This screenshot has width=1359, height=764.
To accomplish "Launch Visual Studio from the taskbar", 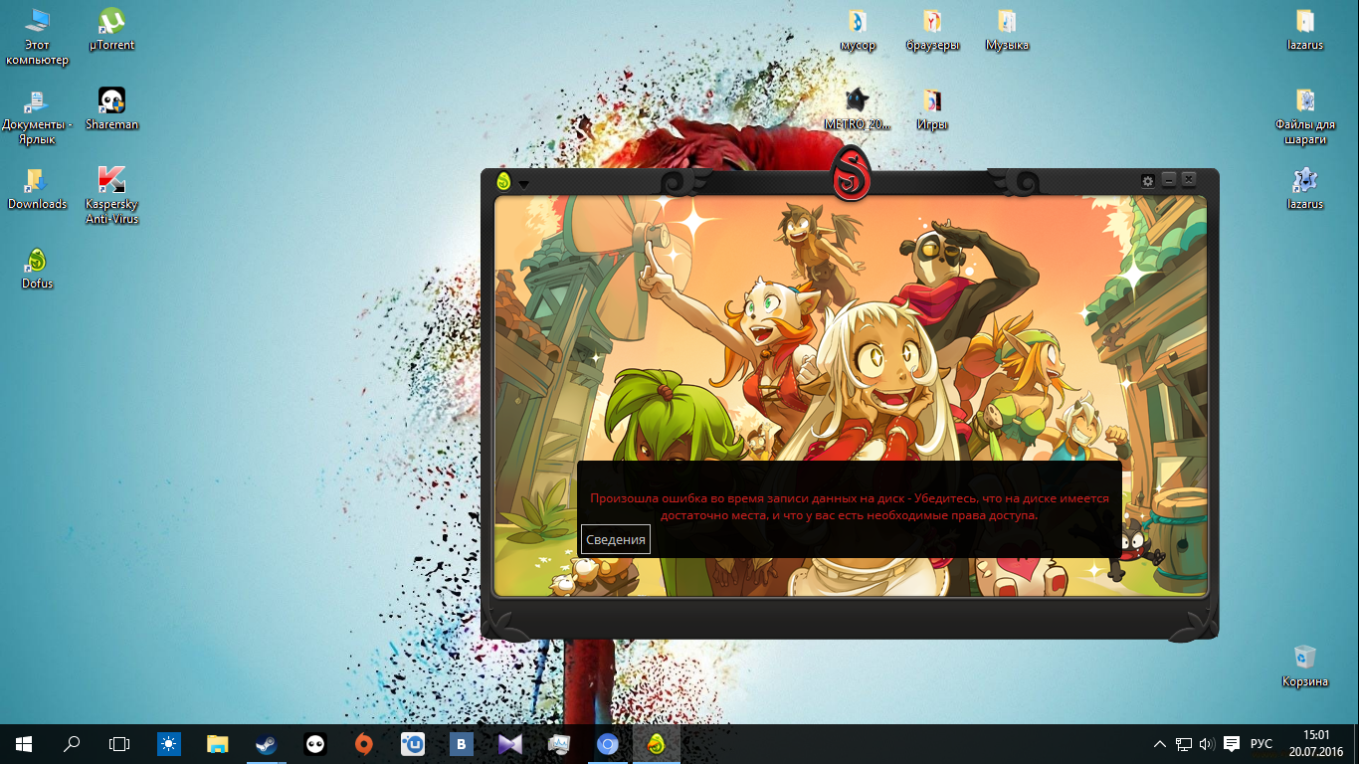I will tap(509, 744).
